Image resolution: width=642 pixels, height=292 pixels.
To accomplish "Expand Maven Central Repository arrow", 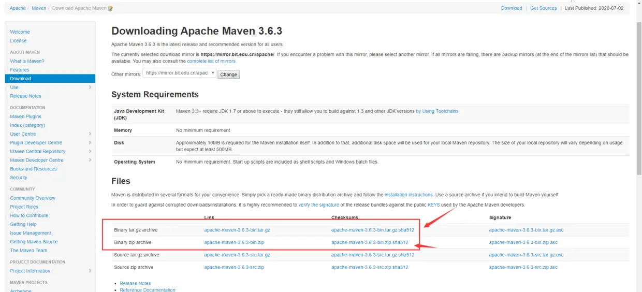I will coord(90,151).
